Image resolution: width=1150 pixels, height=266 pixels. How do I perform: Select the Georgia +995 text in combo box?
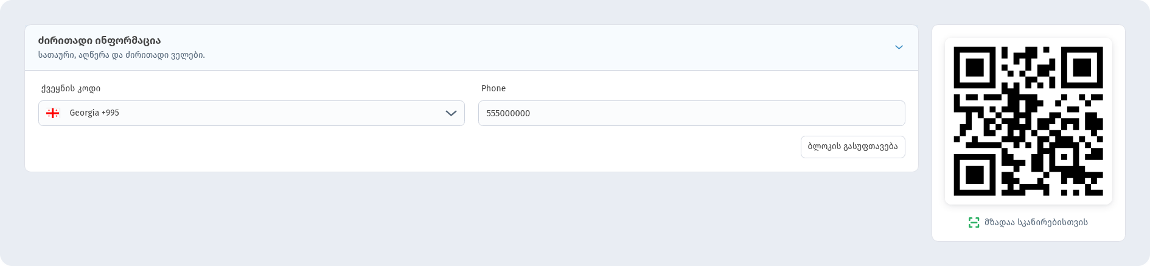(x=94, y=113)
